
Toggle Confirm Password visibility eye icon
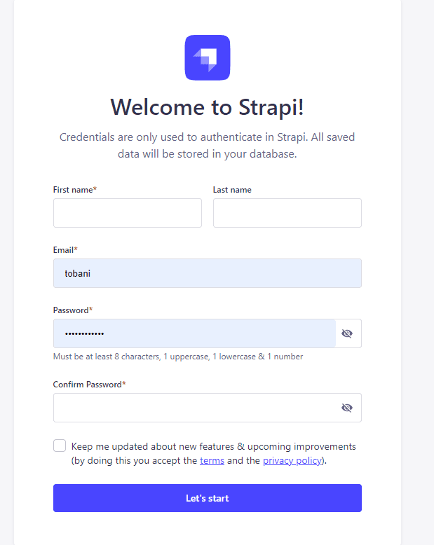click(347, 408)
